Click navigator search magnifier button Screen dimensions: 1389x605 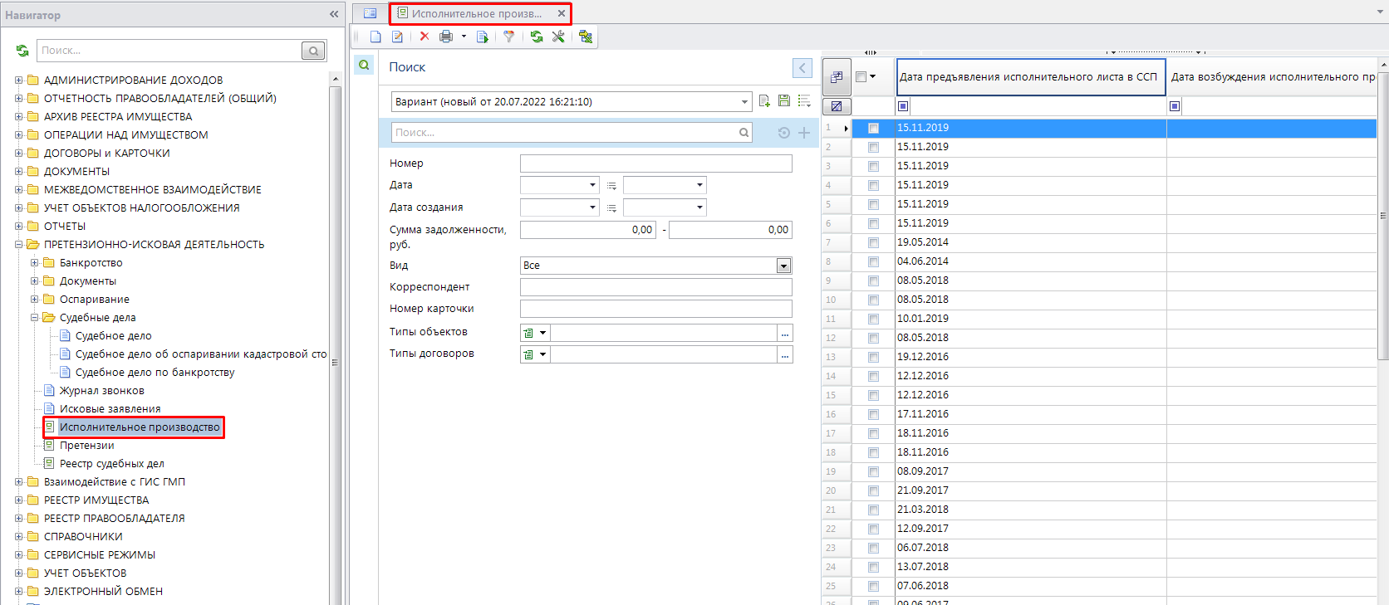coord(313,51)
